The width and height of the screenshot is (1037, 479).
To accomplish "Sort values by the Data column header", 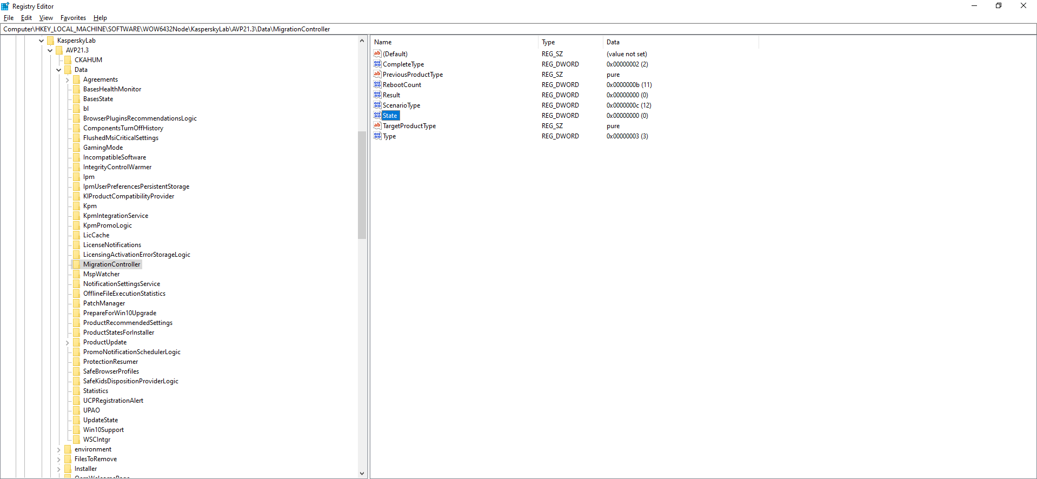I will (681, 42).
